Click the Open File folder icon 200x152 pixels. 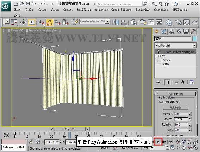click(x=22, y=4)
